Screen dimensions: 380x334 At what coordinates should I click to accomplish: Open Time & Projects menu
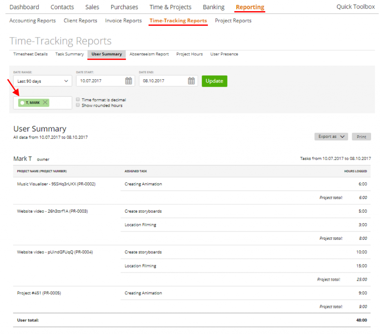[170, 7]
